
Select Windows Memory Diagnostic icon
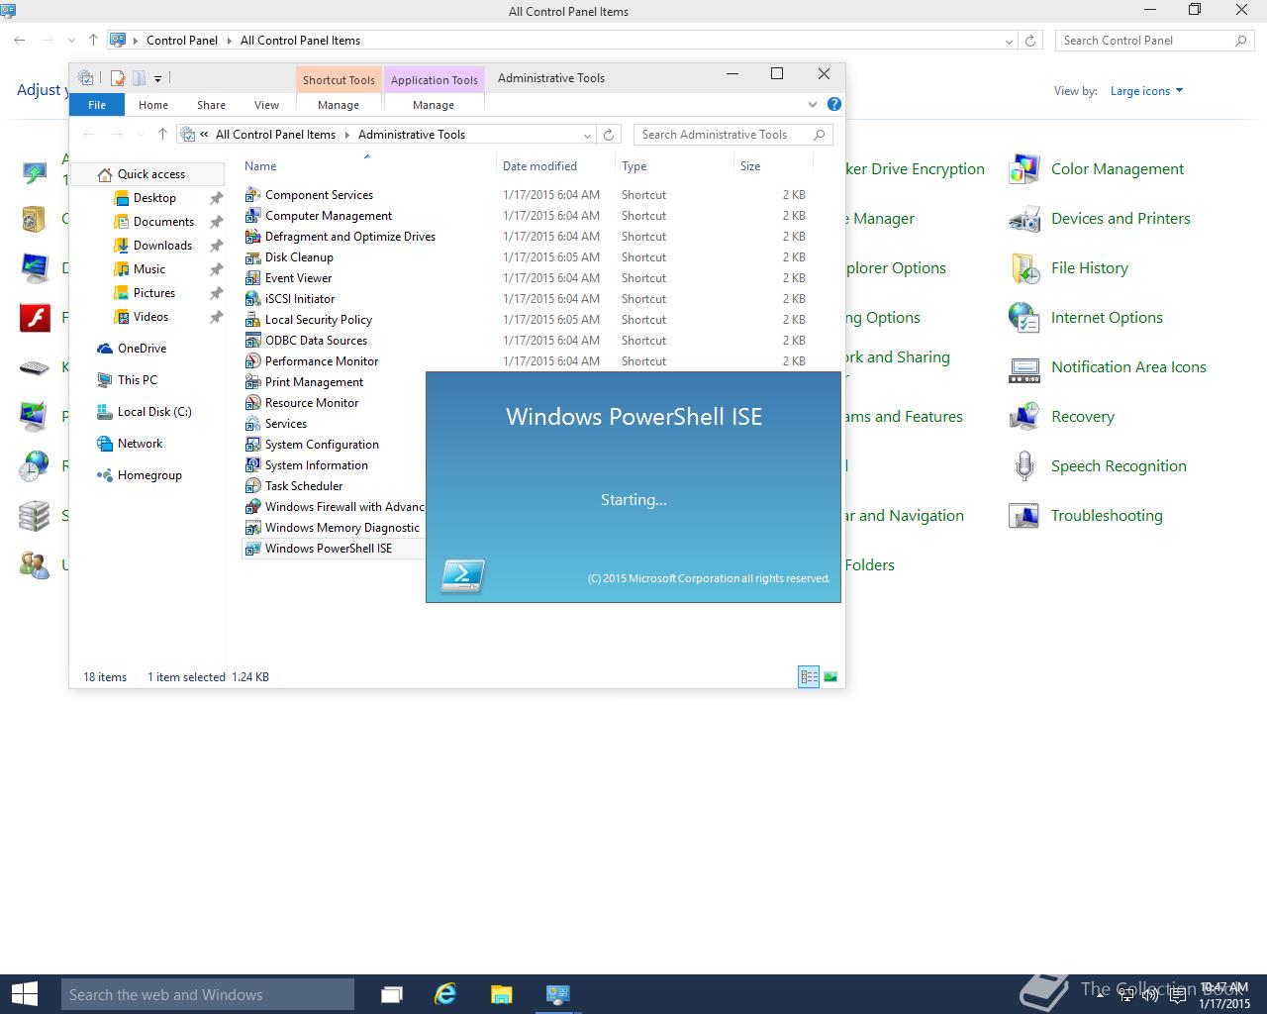[252, 528]
